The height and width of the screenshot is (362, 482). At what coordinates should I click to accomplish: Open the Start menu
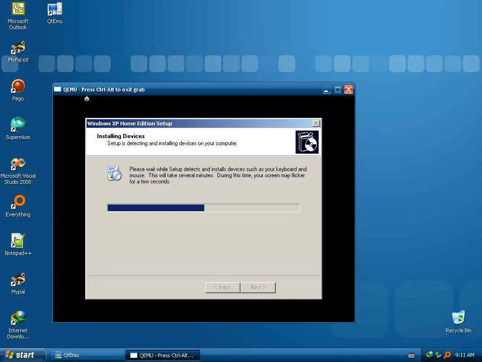click(x=22, y=355)
